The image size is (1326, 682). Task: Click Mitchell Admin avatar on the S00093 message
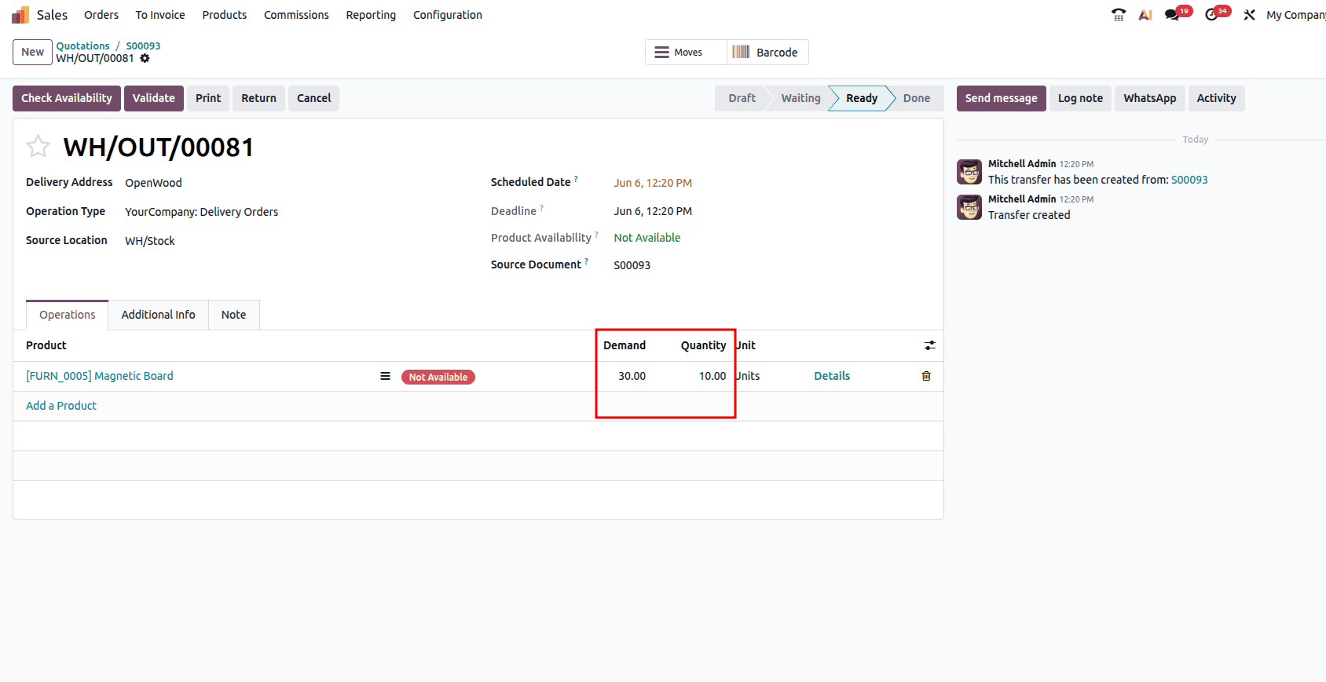click(969, 172)
